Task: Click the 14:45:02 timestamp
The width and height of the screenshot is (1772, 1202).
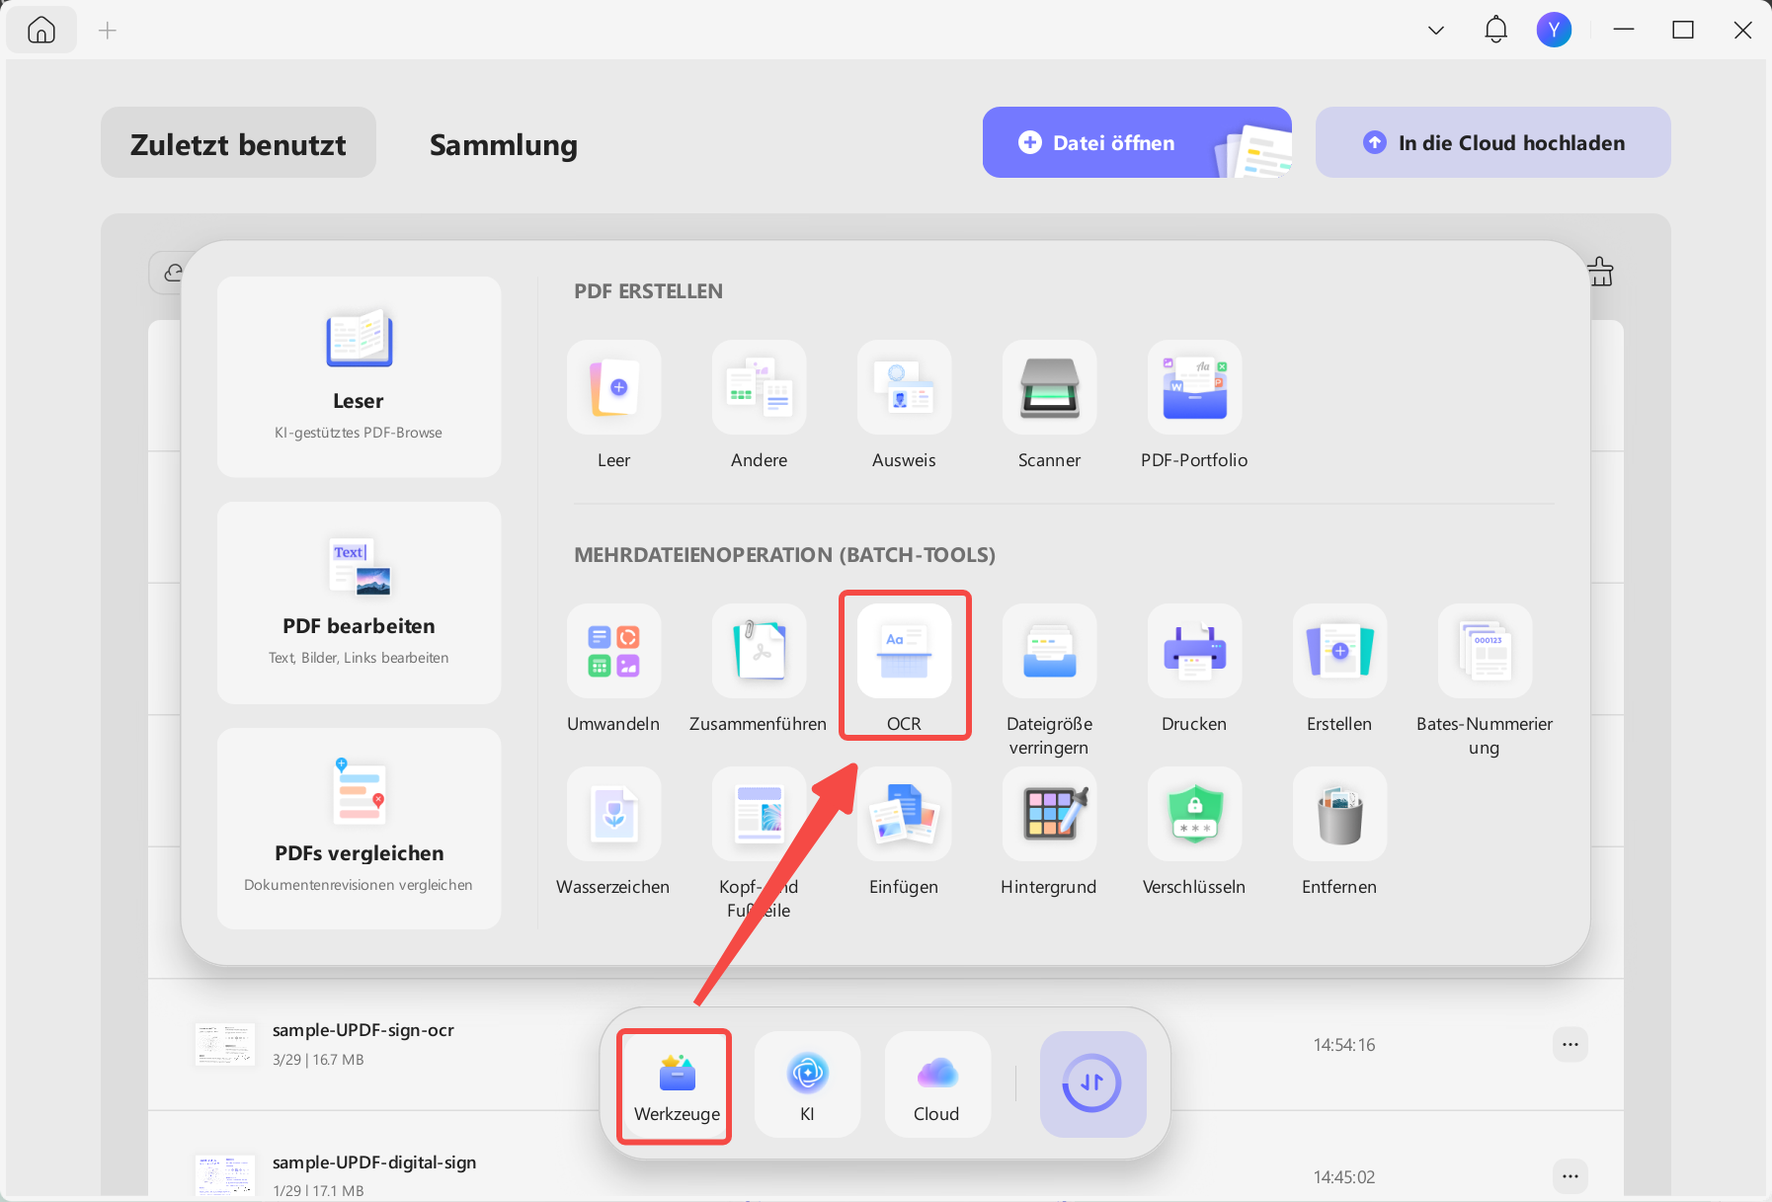Action: tap(1343, 1177)
